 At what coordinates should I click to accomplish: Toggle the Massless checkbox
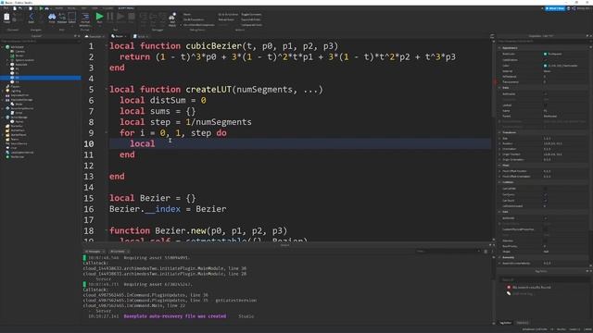(x=545, y=240)
